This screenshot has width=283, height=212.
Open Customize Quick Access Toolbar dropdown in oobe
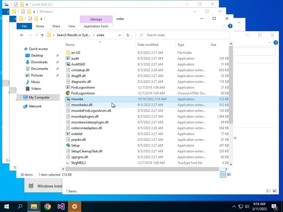click(x=41, y=19)
